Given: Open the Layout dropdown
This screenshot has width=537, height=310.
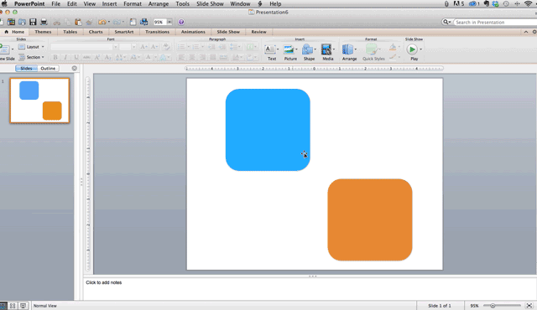Looking at the screenshot, I should pos(32,47).
